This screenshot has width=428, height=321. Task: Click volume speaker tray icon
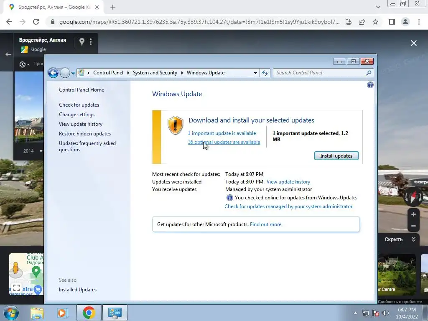pyautogui.click(x=385, y=313)
